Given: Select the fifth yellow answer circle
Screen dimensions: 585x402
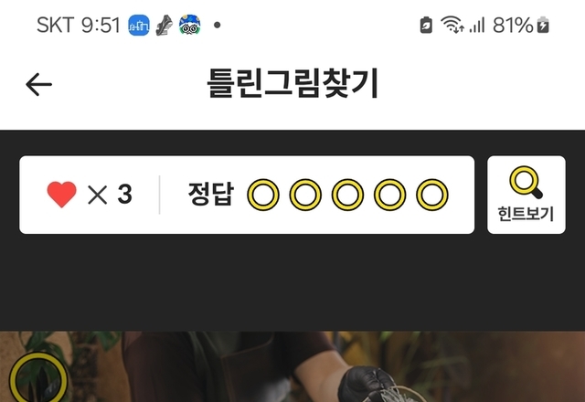Looking at the screenshot, I should 432,195.
